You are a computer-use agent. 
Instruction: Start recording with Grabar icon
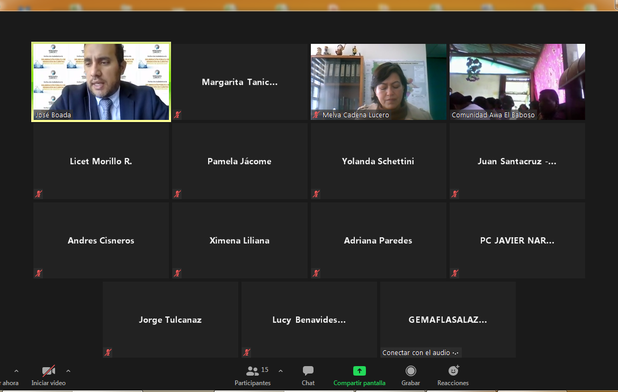point(410,371)
